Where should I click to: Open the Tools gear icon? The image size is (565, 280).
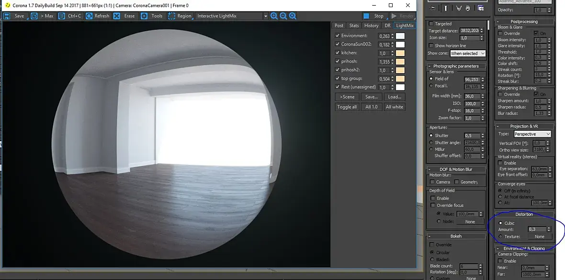coord(144,16)
